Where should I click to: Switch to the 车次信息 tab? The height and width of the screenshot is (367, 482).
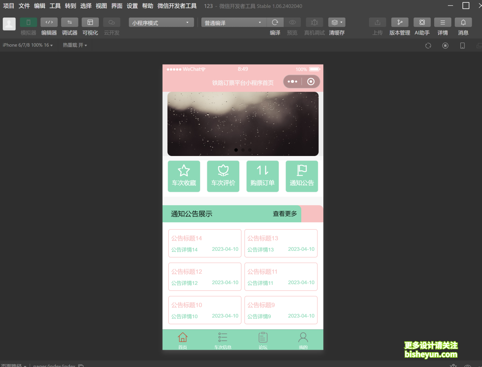click(x=223, y=340)
